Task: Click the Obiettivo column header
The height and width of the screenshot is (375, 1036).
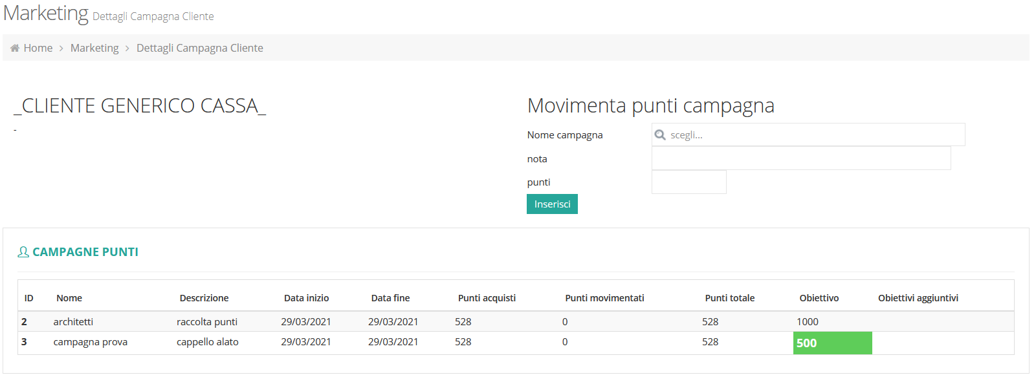Action: click(819, 298)
